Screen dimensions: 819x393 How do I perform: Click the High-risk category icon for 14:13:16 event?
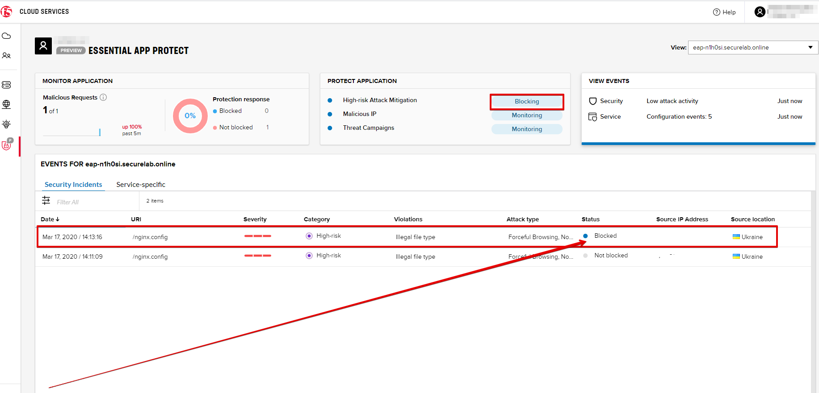[x=309, y=236]
